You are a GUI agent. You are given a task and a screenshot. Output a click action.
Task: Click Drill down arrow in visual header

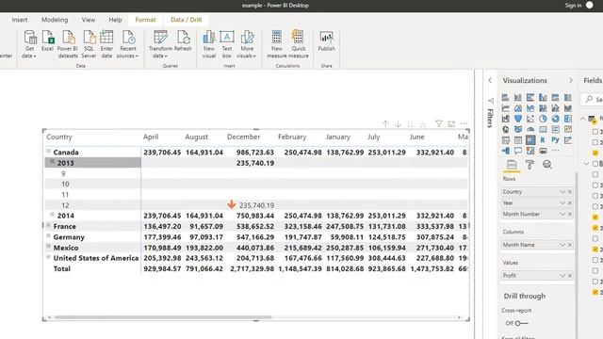point(398,123)
